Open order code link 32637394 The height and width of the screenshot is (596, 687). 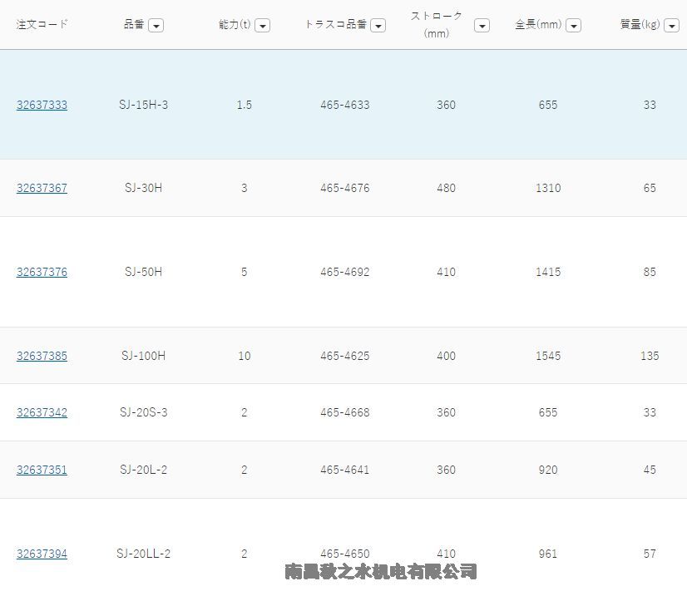tap(42, 554)
